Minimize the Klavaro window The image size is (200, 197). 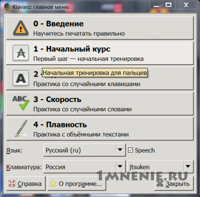(156, 6)
